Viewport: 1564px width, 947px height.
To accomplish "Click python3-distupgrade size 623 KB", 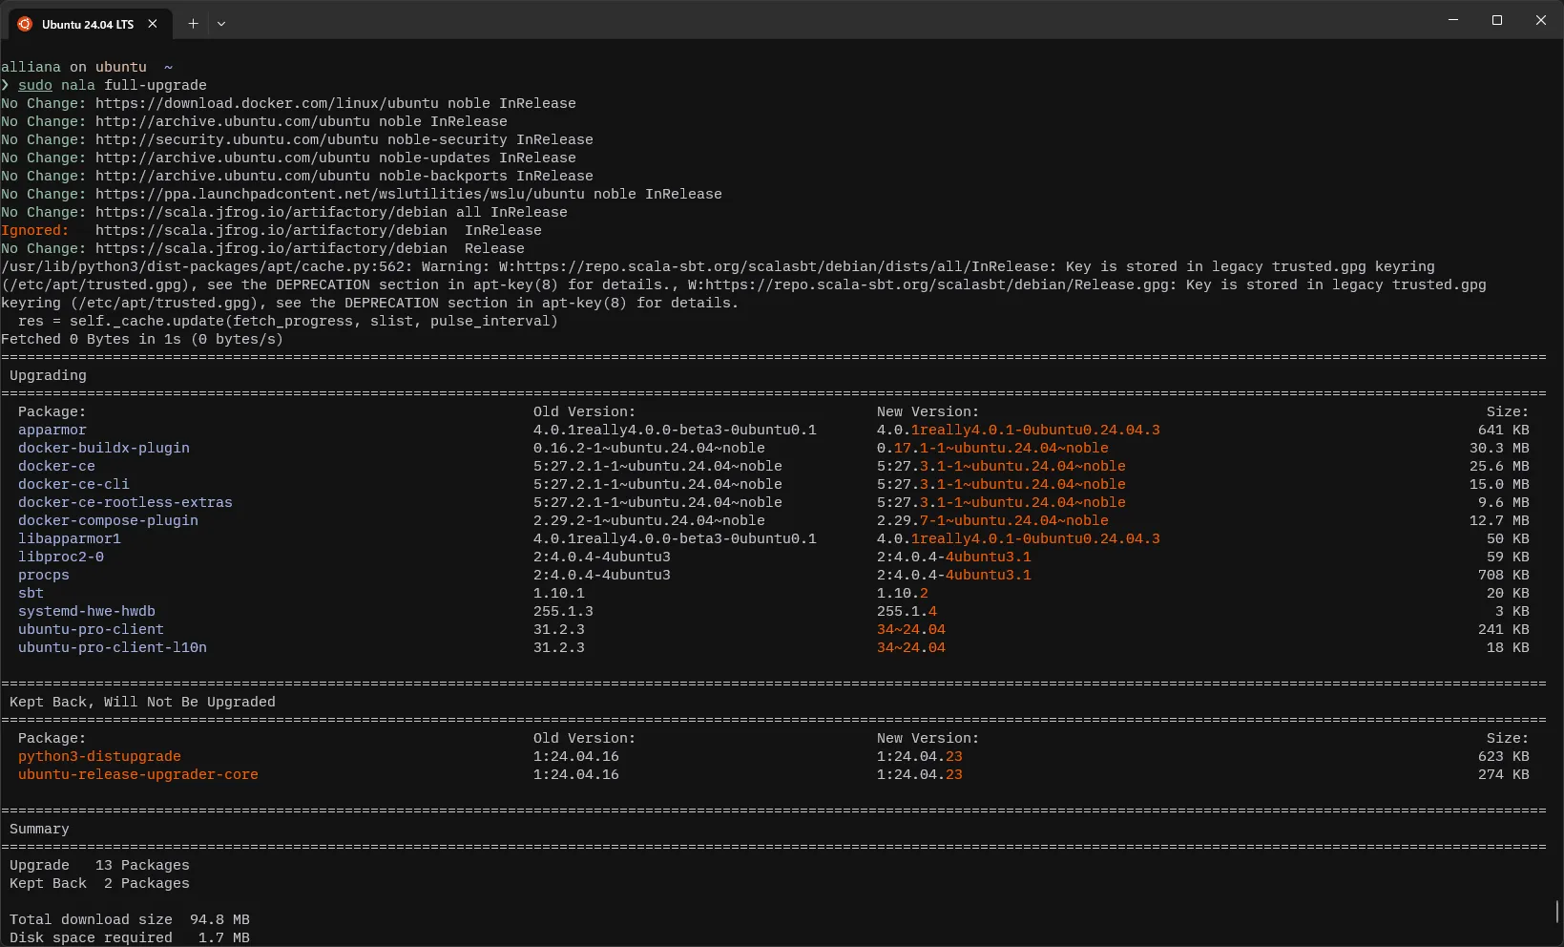I will 1504,756.
